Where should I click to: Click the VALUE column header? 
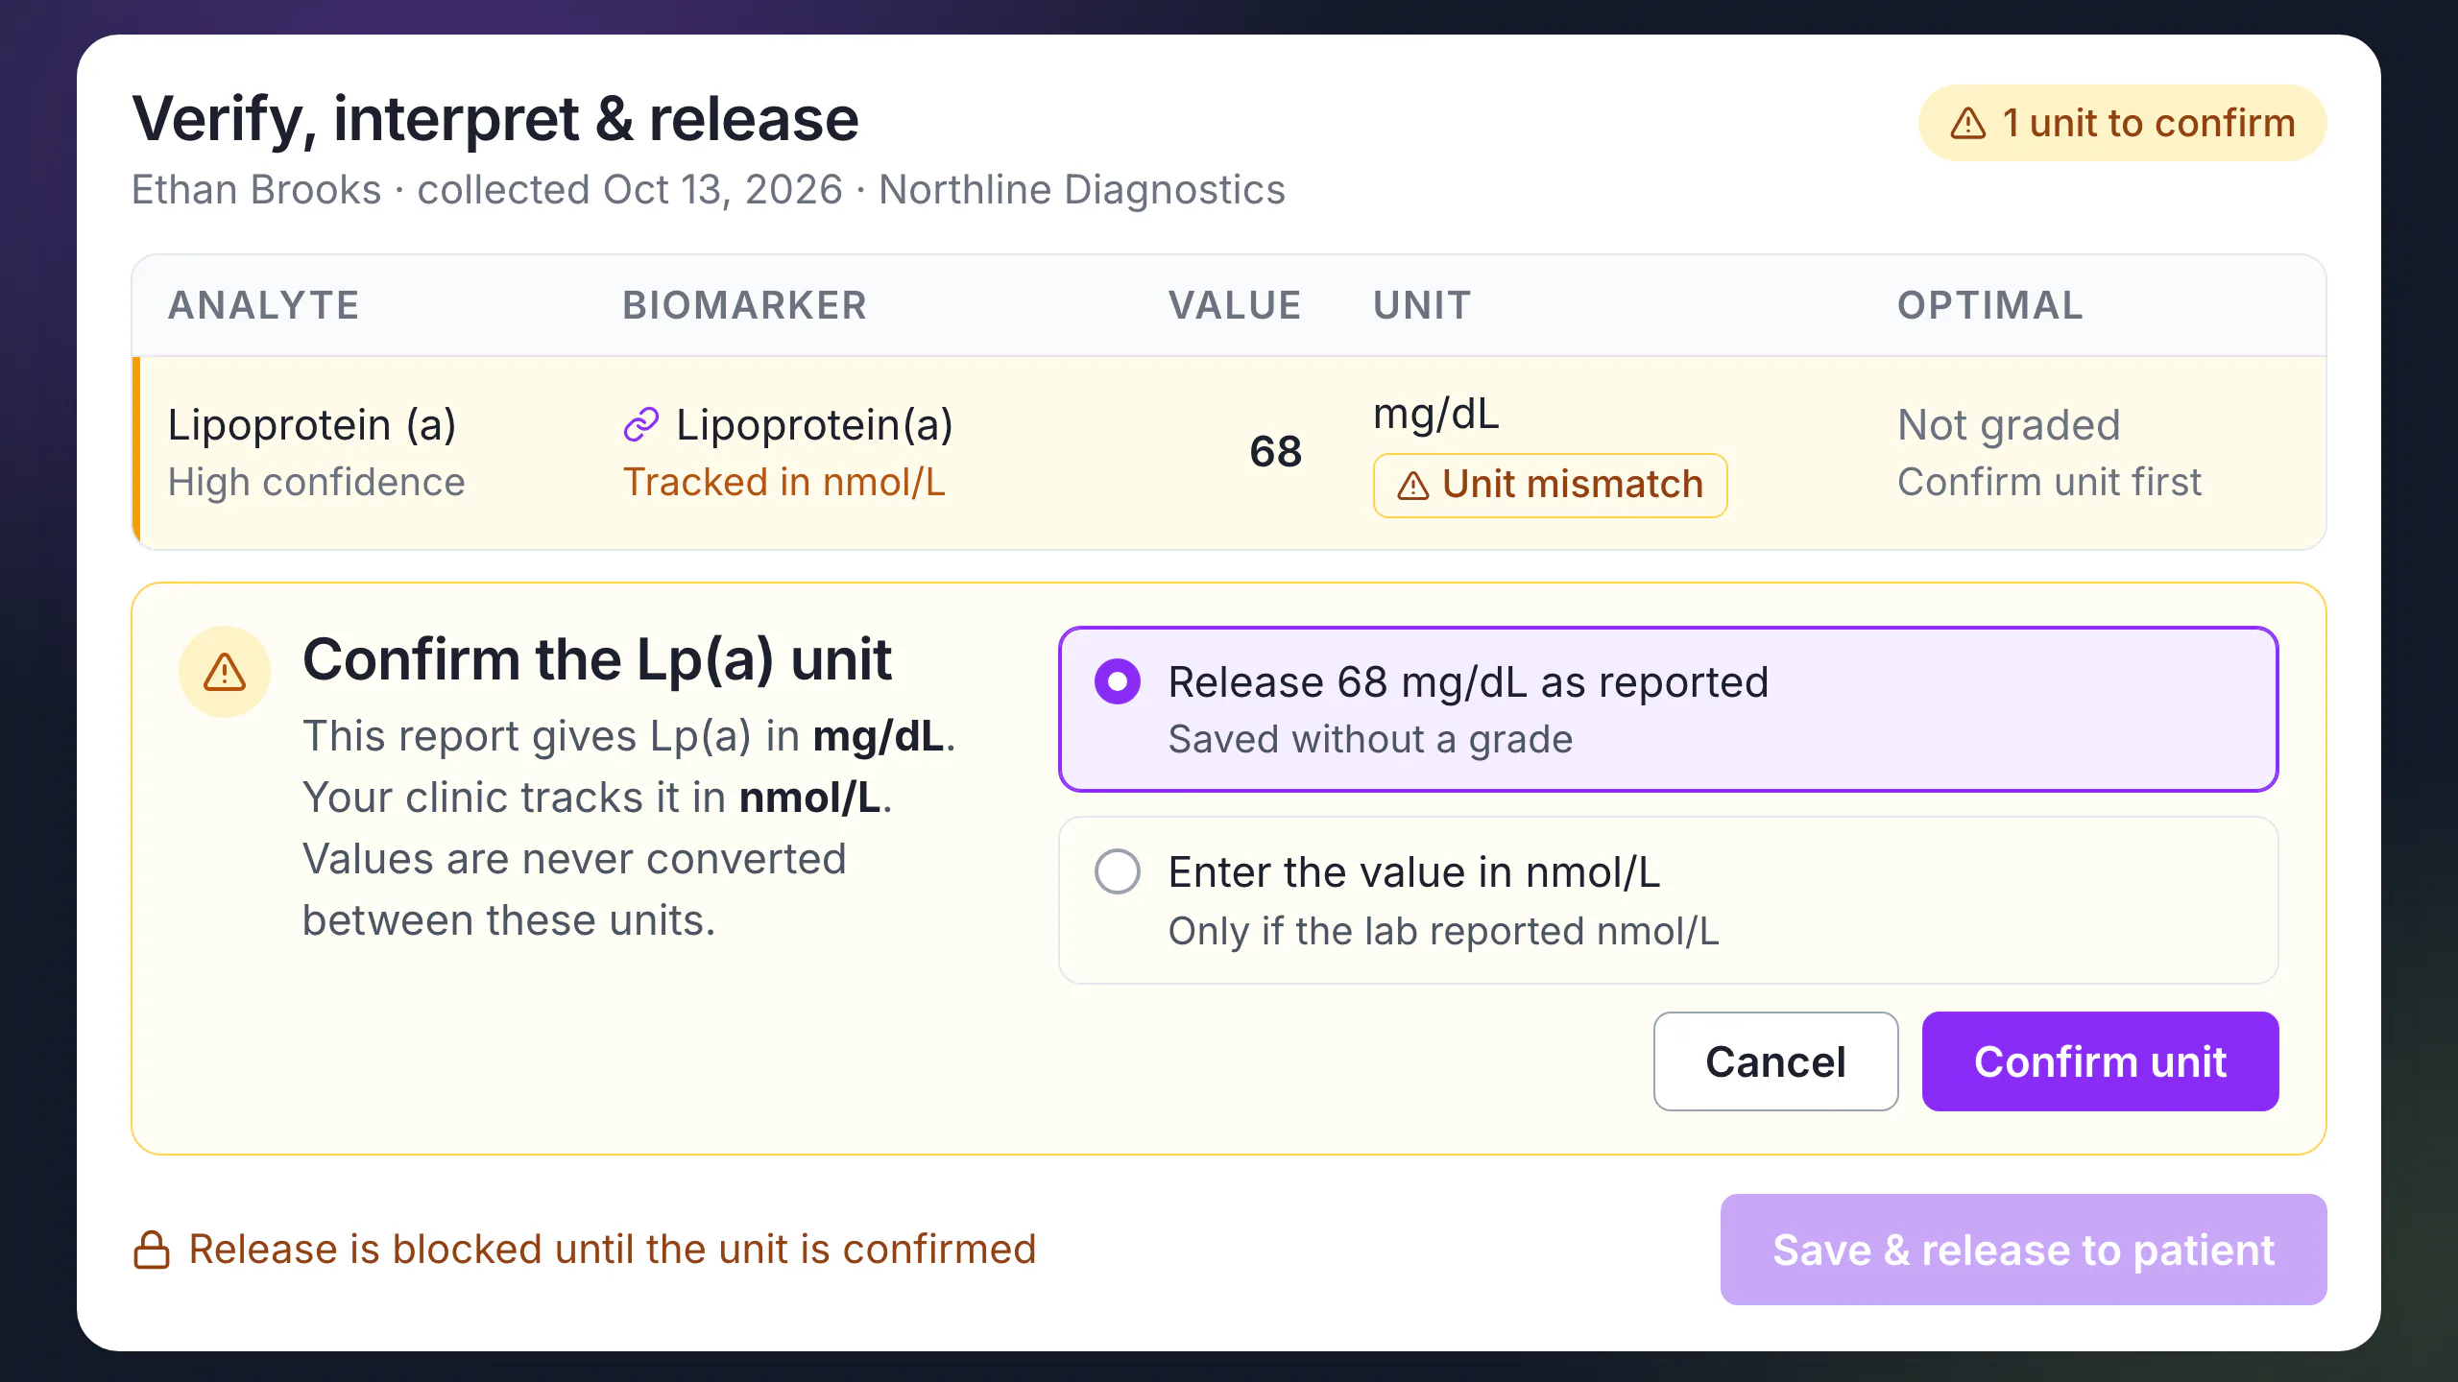click(x=1235, y=305)
